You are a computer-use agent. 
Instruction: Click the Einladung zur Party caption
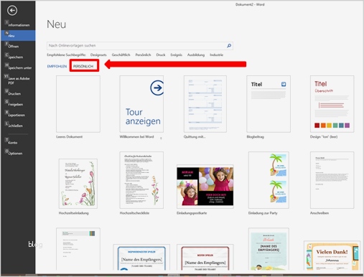(263, 213)
